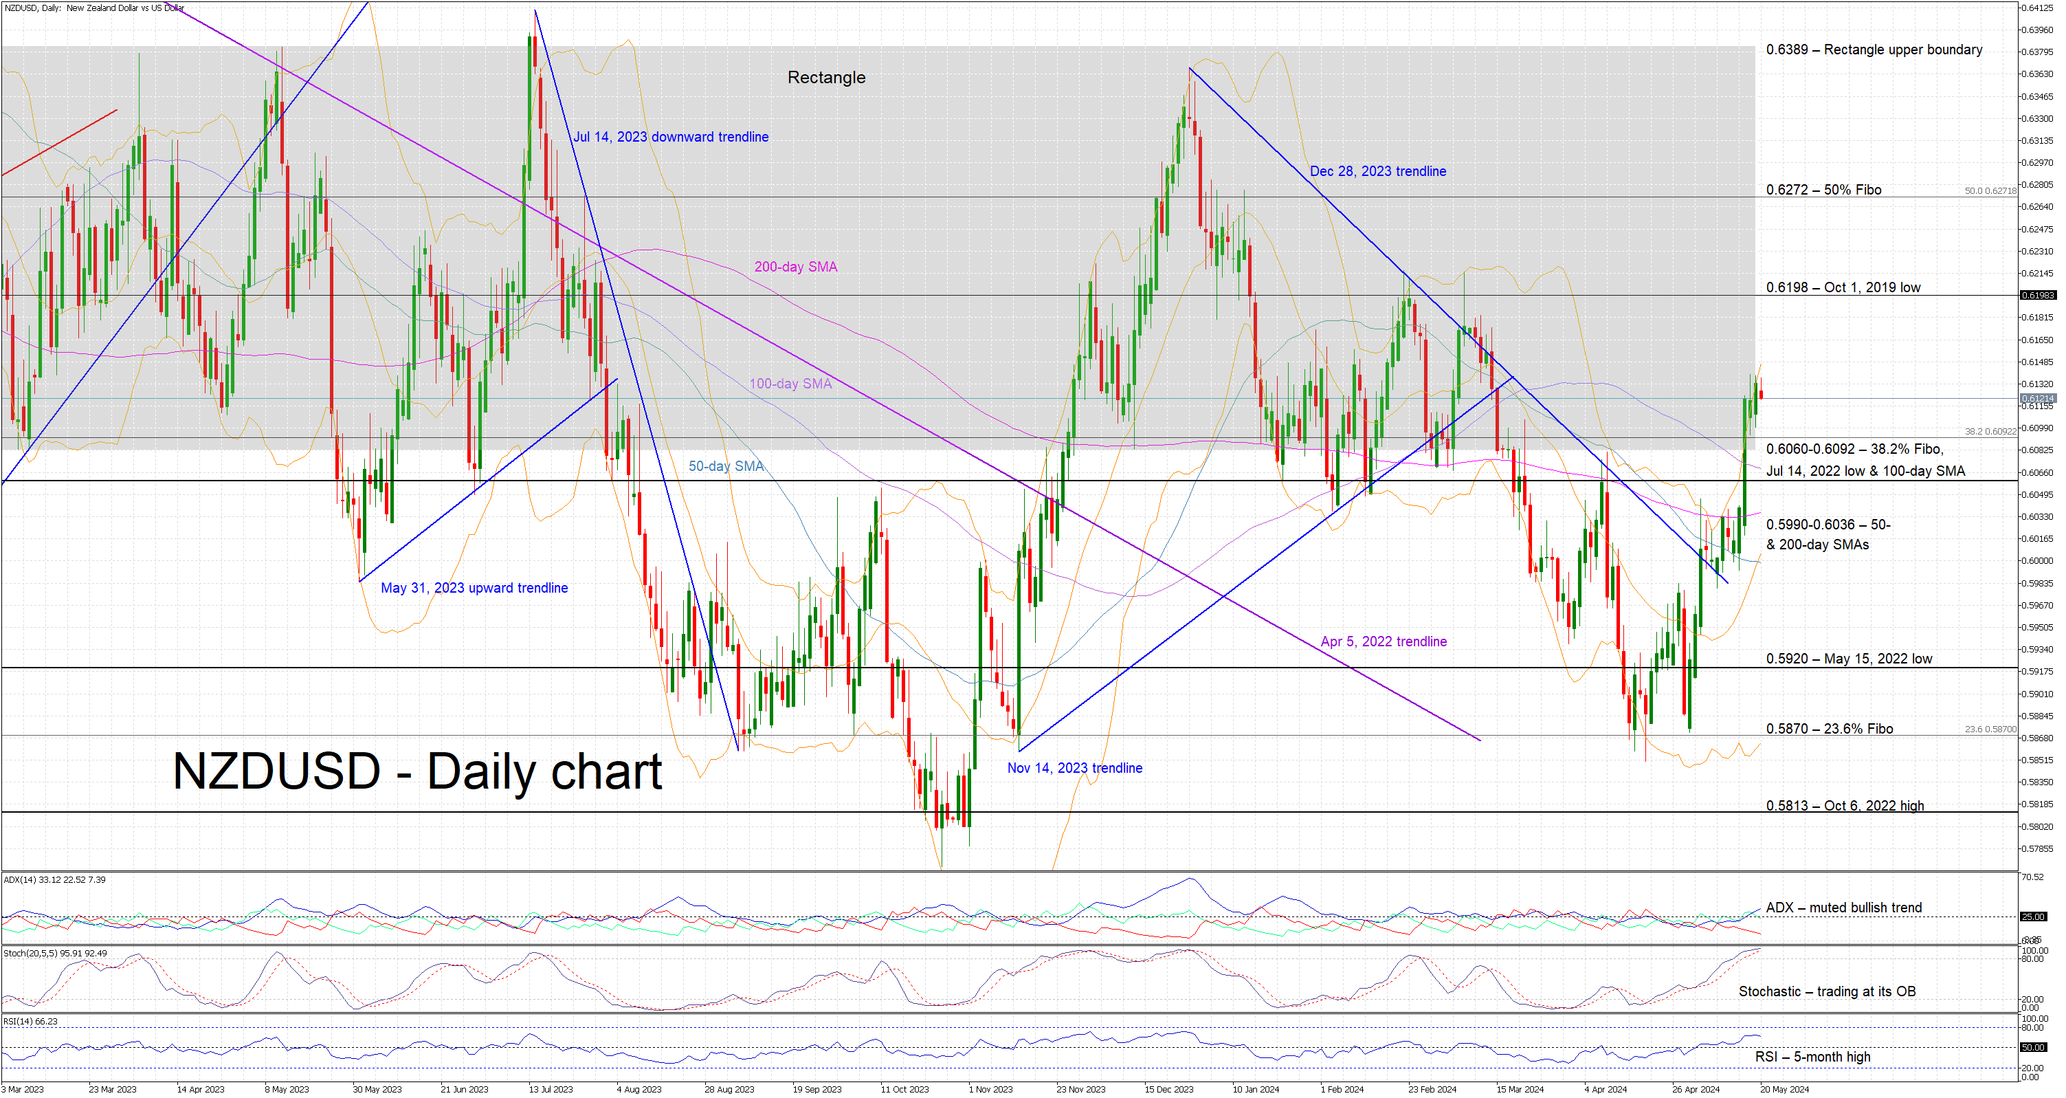Viewport: 2066px width, 1098px height.
Task: Select 'May 31, 2023 upward trendline' label
Action: click(474, 588)
